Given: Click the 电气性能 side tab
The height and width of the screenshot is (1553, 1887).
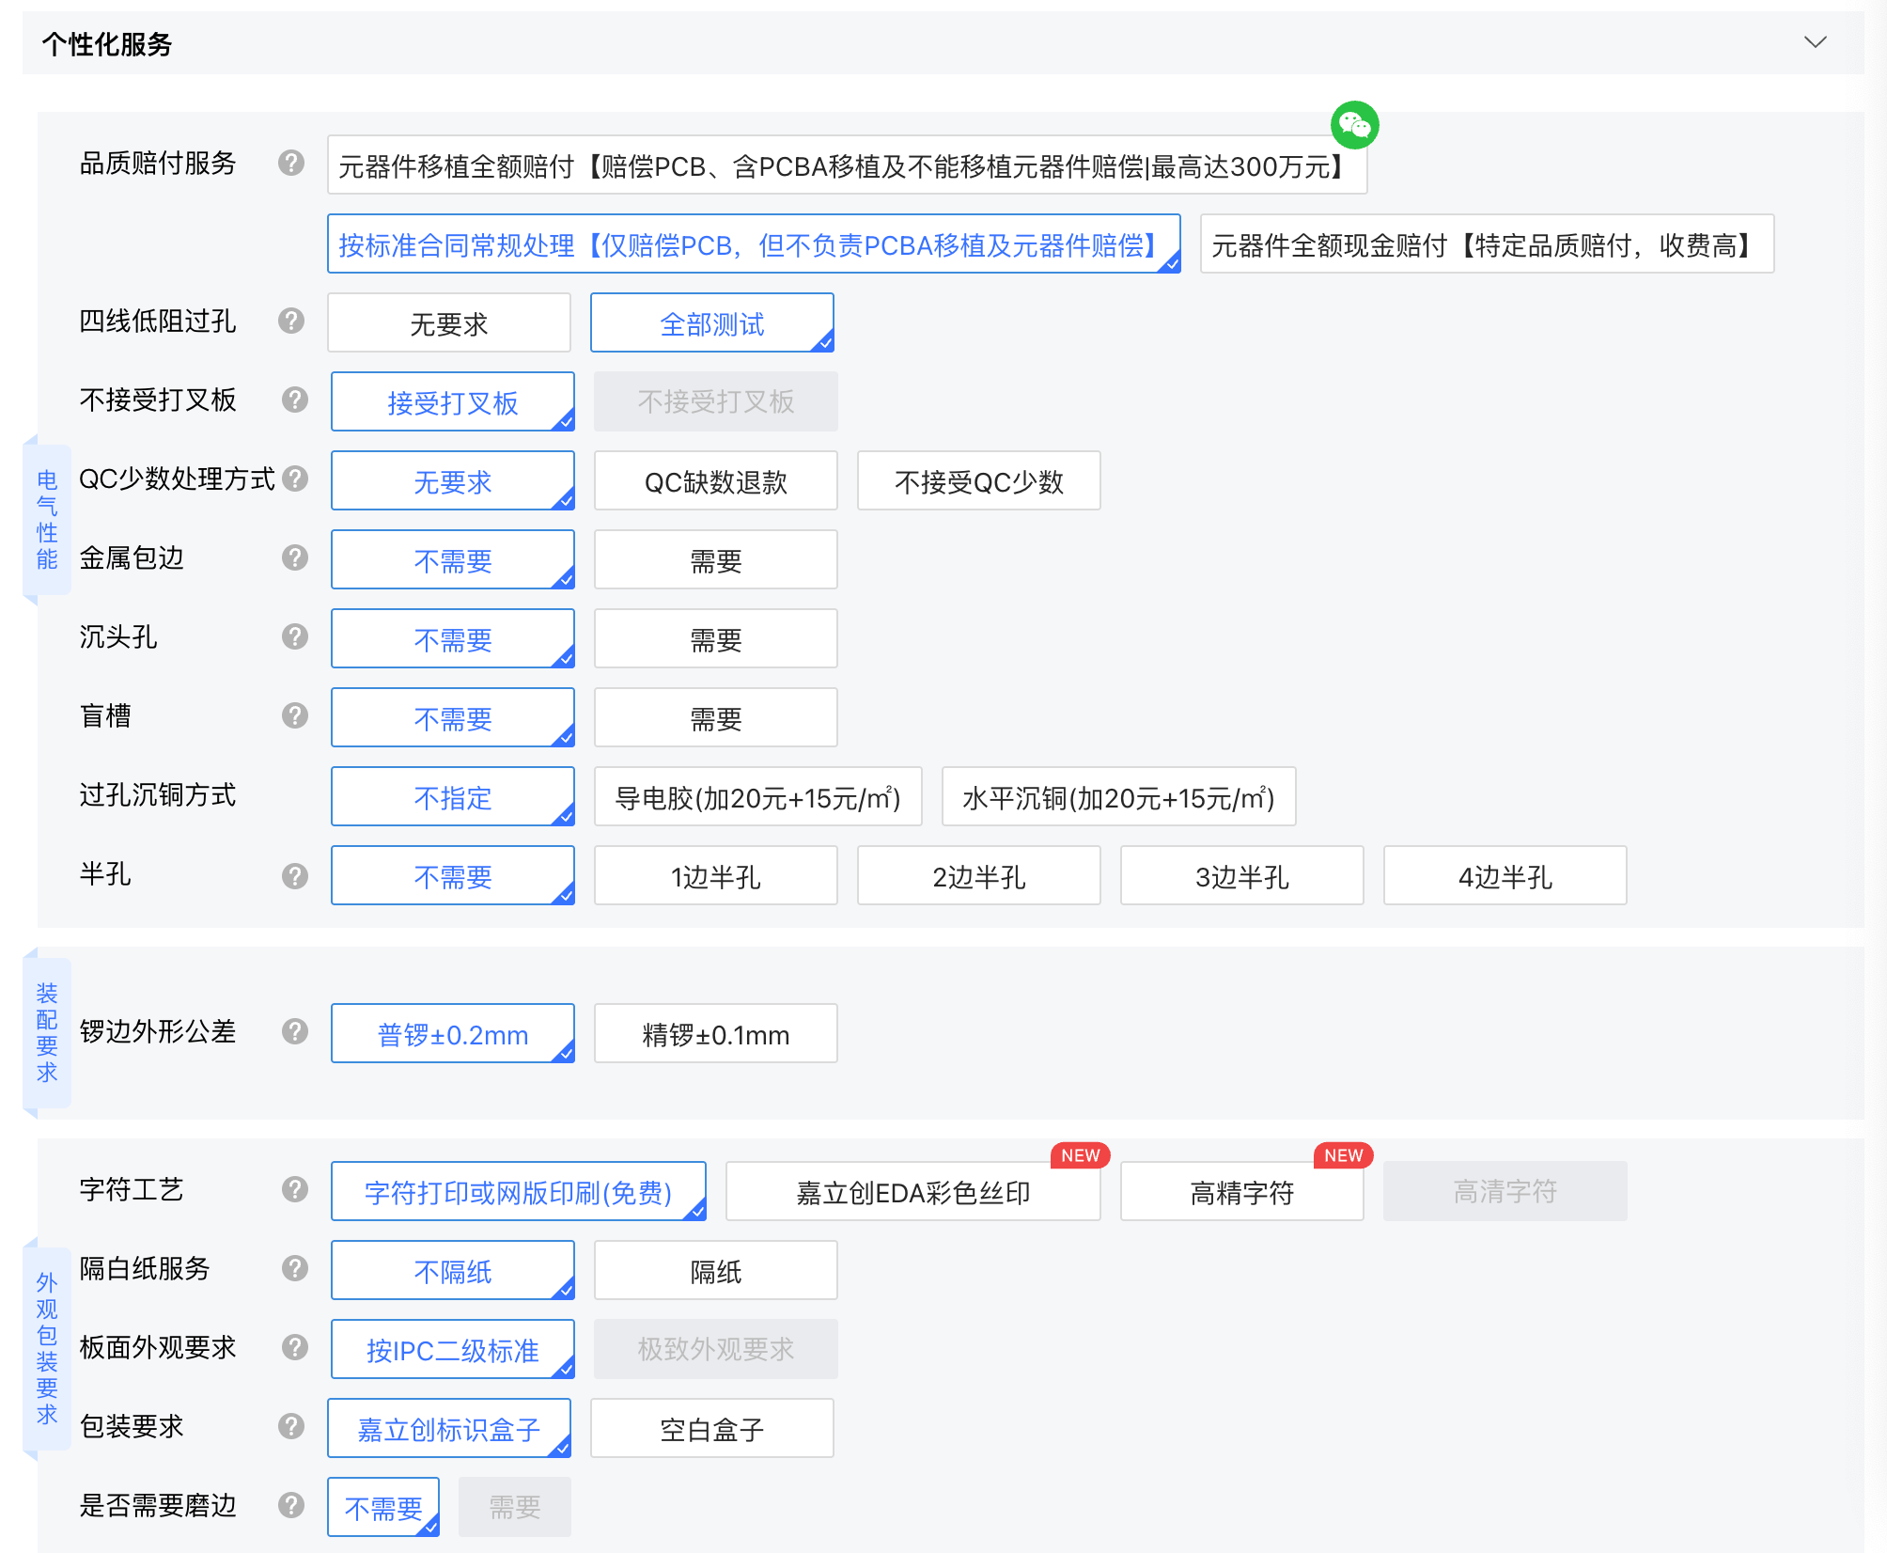Looking at the screenshot, I should click(47, 520).
